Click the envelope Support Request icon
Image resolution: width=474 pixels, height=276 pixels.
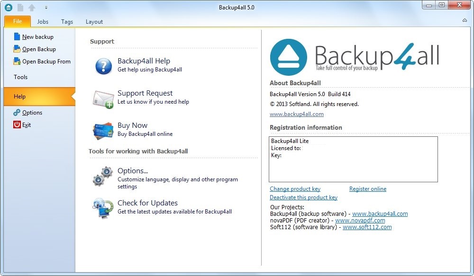click(x=103, y=99)
